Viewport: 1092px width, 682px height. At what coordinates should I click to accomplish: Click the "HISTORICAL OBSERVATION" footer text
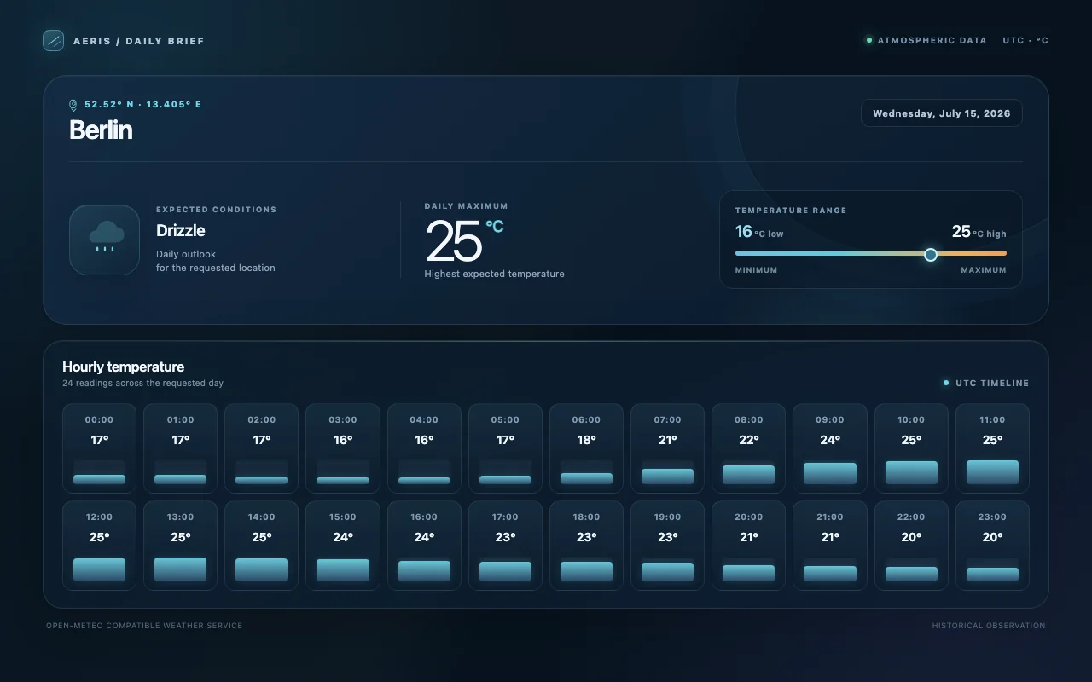coord(989,626)
